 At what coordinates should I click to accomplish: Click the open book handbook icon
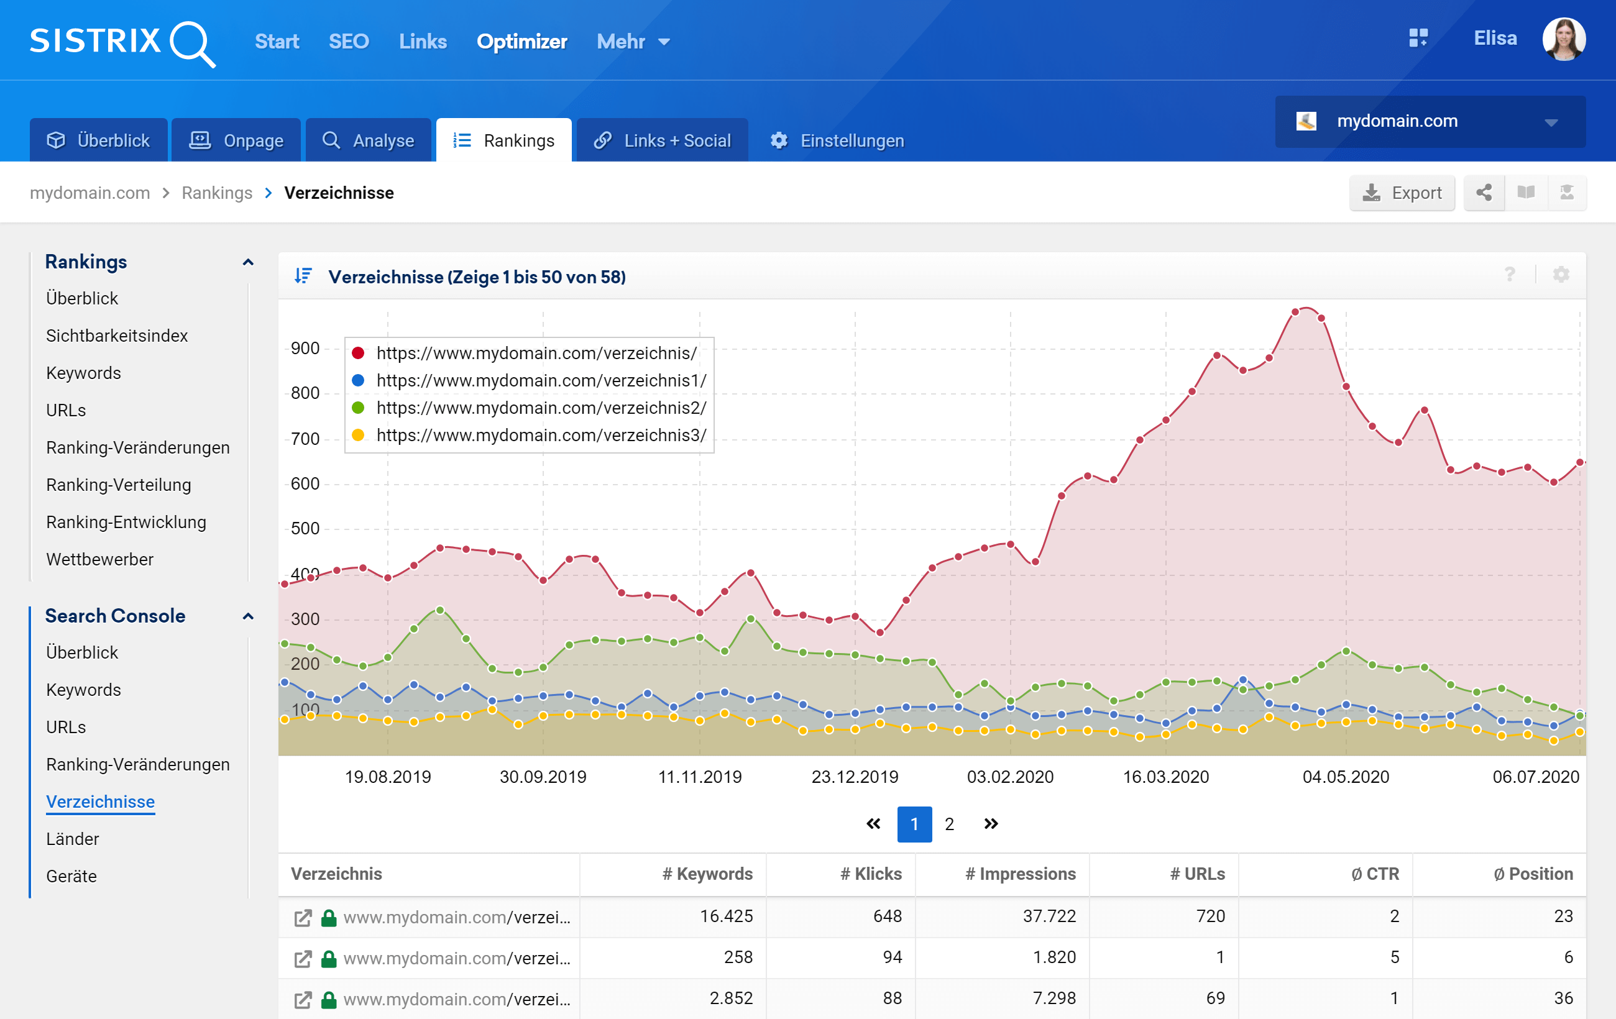[1525, 193]
